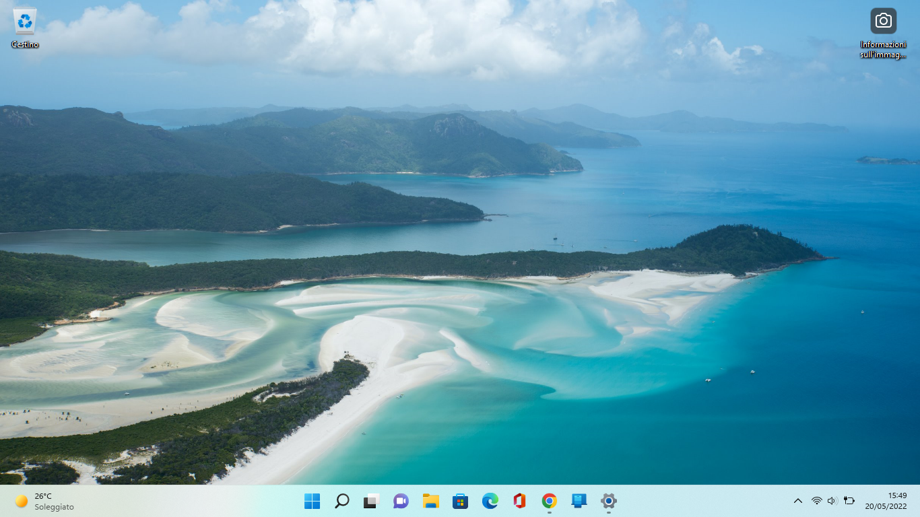Open the Start menu
Viewport: 920px width, 517px height.
pos(313,501)
